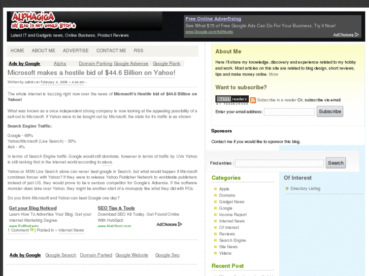Open the SEO Tips & Tools ad

click(x=116, y=208)
